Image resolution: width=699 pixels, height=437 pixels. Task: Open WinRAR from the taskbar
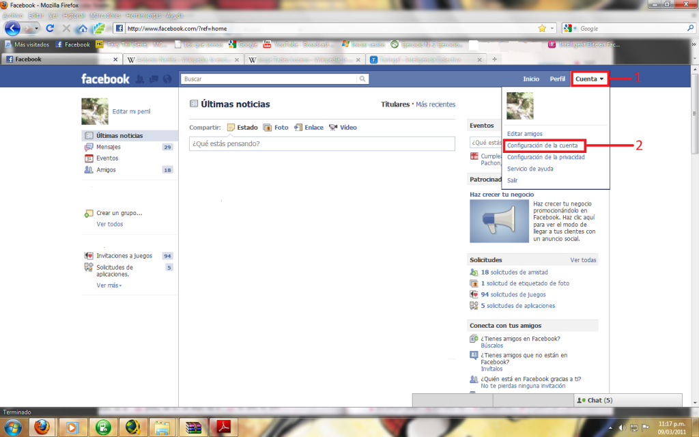click(193, 427)
